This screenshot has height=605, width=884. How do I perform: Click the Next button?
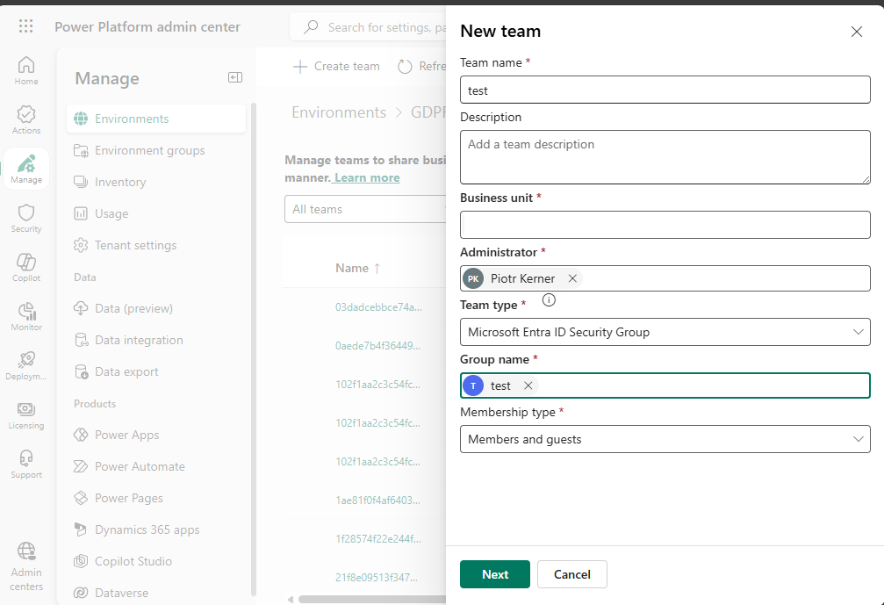coord(494,574)
